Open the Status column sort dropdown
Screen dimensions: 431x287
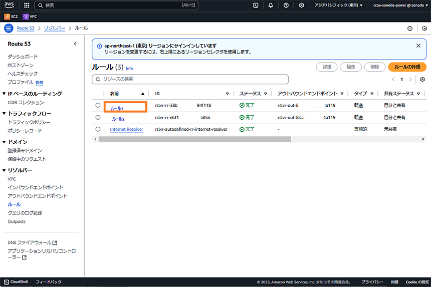[266, 94]
